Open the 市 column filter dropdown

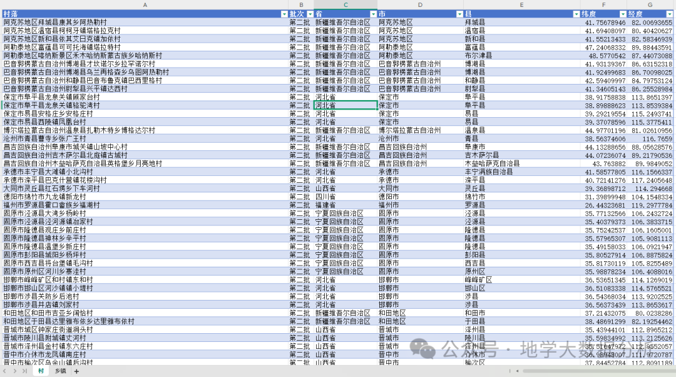[459, 14]
